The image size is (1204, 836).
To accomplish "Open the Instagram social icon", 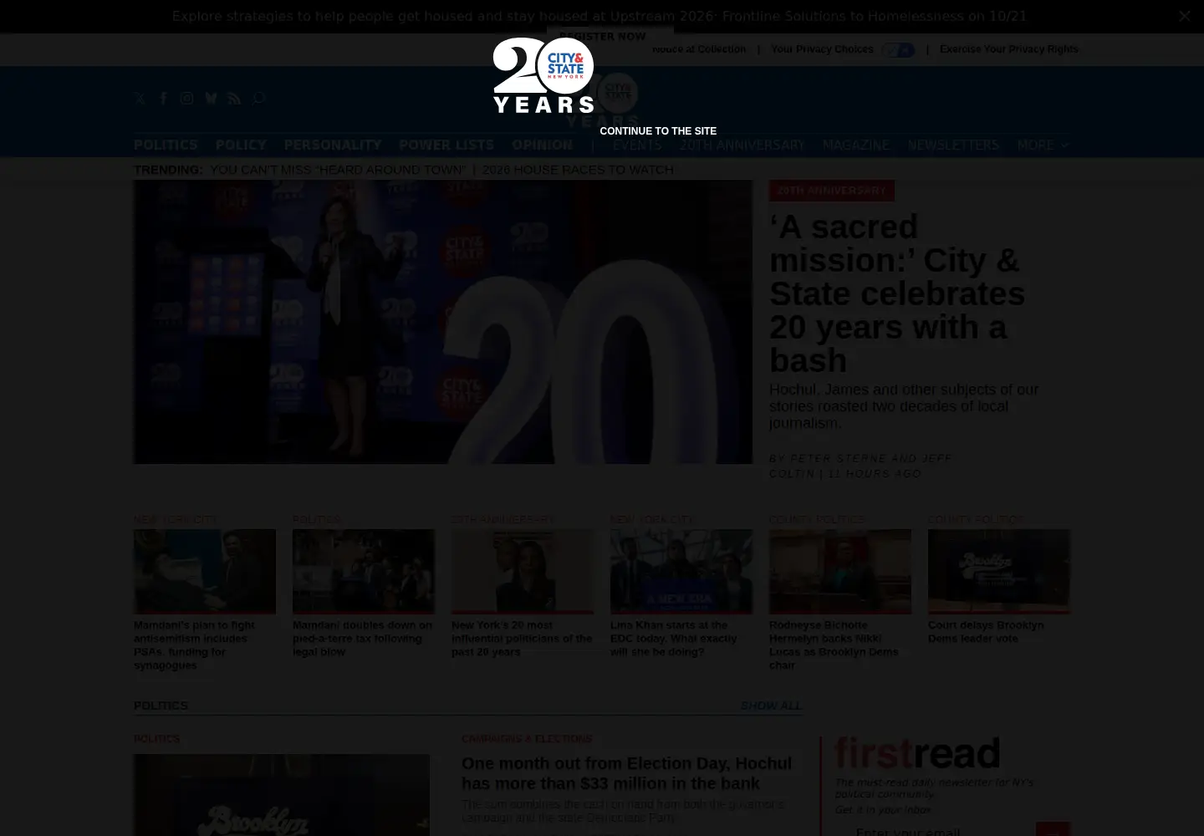I will [186, 99].
